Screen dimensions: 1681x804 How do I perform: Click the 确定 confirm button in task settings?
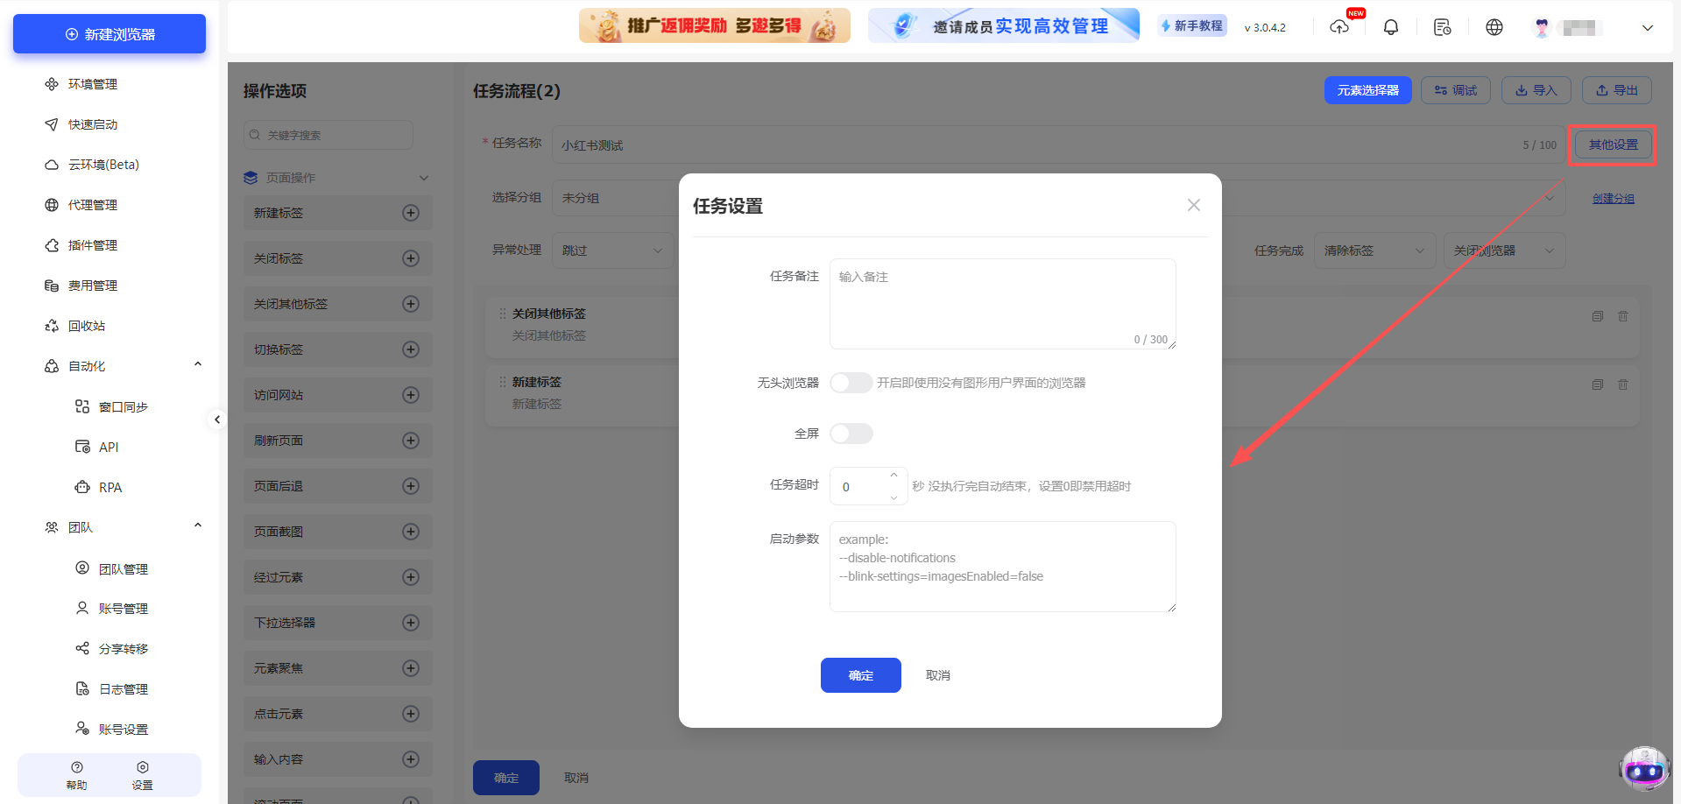coord(860,674)
